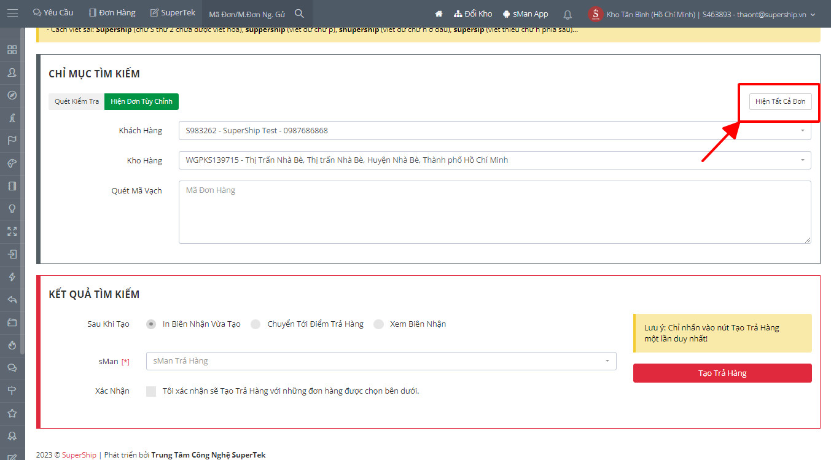This screenshot has width=831, height=460.
Task: Open the notifications bell
Action: point(568,14)
